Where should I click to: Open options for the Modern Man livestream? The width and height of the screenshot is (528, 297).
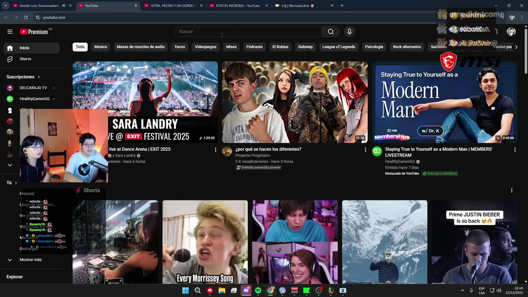click(x=515, y=150)
